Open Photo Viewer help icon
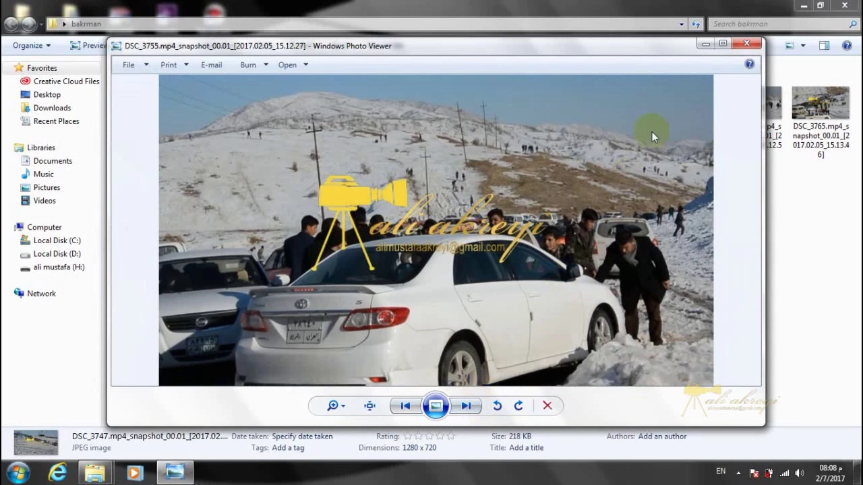This screenshot has width=863, height=485. 750,64
